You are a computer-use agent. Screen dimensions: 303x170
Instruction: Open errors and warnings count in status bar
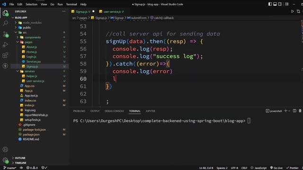point(32,168)
